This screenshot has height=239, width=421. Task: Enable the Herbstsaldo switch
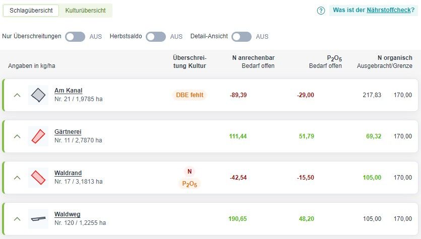pos(156,37)
